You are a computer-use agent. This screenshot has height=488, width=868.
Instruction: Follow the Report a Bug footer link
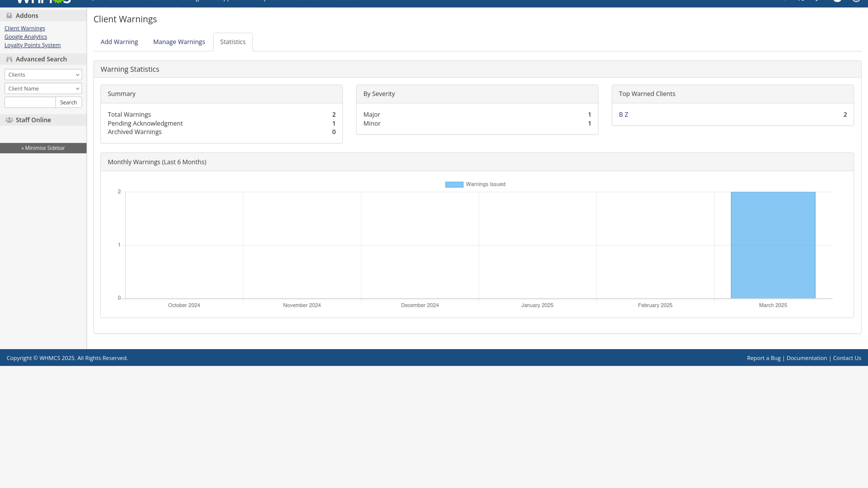764,358
